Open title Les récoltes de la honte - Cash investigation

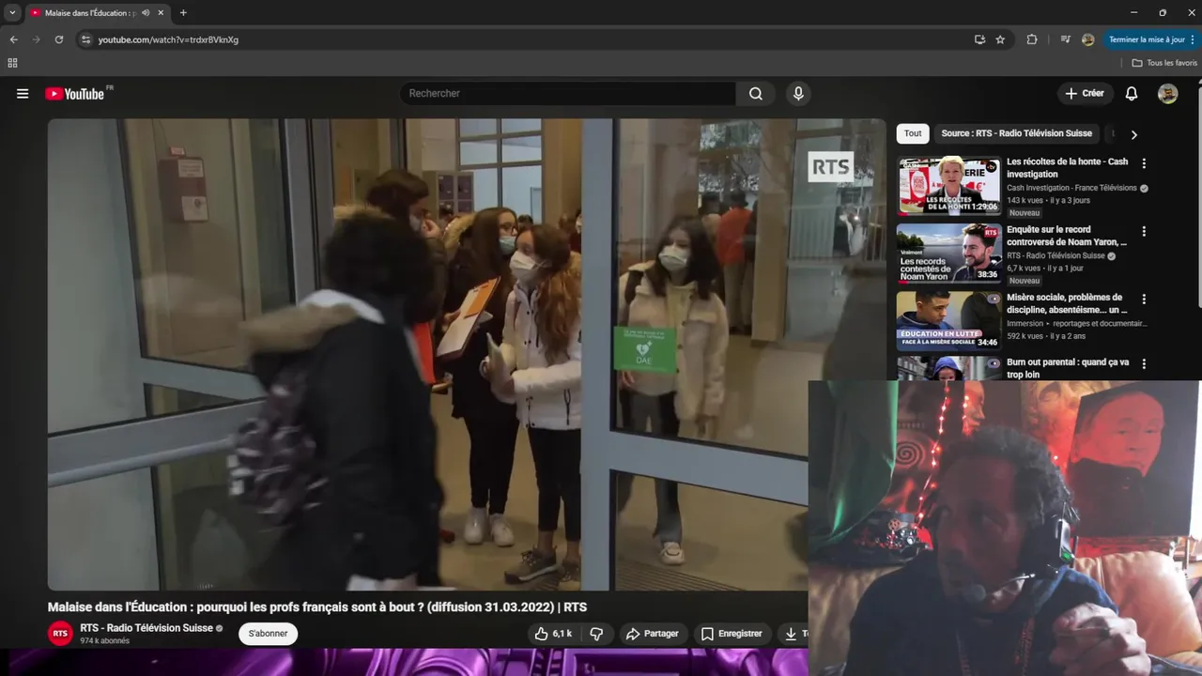pos(1068,168)
